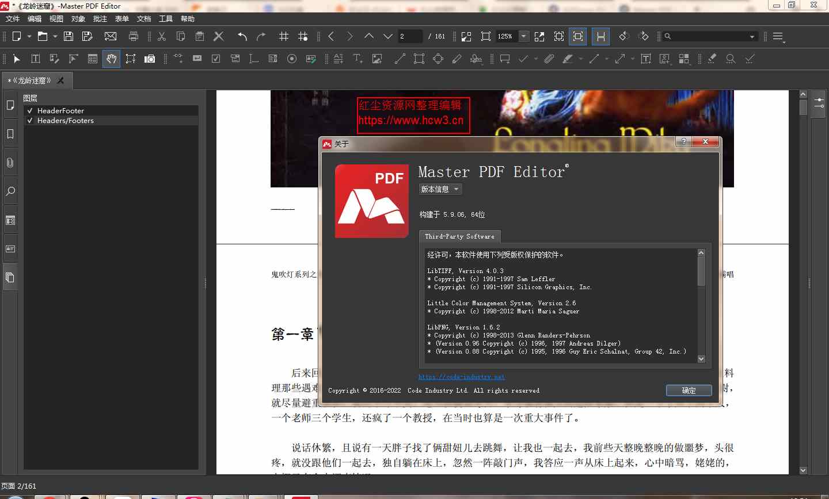Uncheck the Headers/Footers layer visibility

(30, 121)
